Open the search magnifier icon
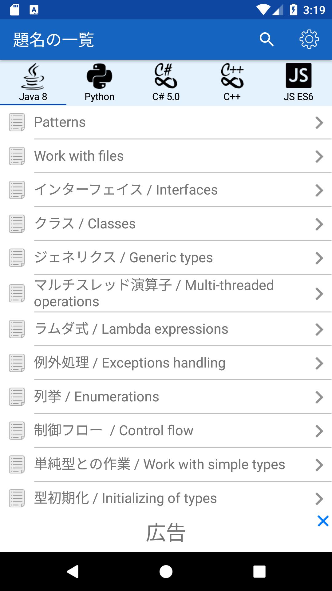This screenshot has width=332, height=591. click(x=266, y=39)
